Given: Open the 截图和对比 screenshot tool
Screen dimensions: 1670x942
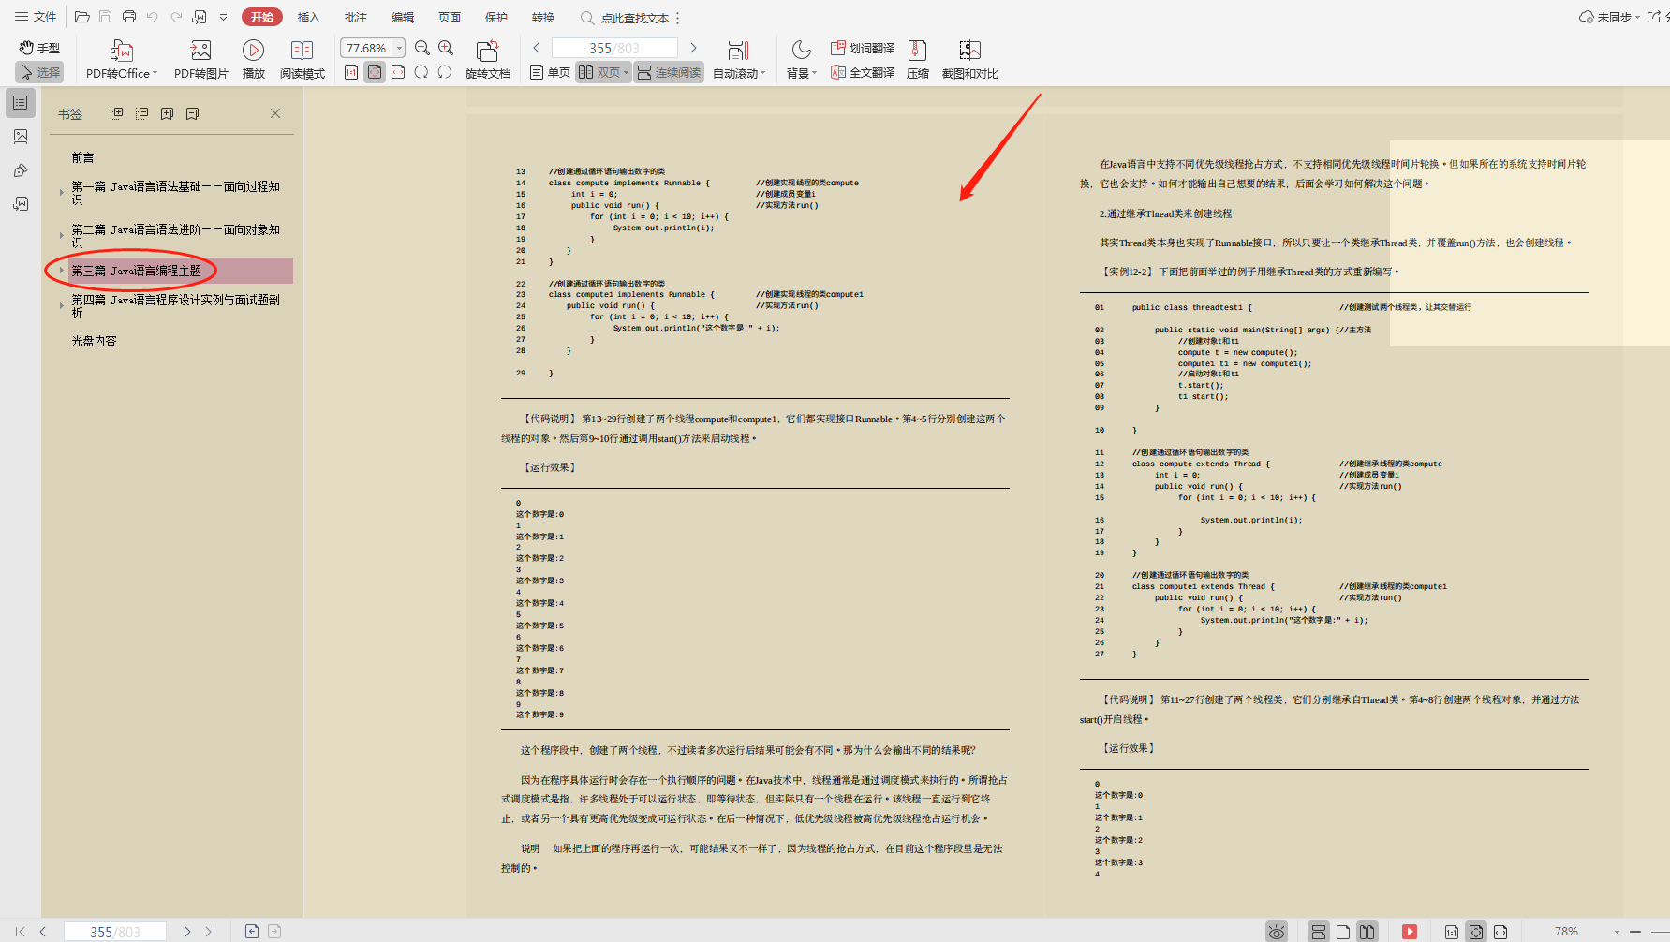Looking at the screenshot, I should click(969, 60).
